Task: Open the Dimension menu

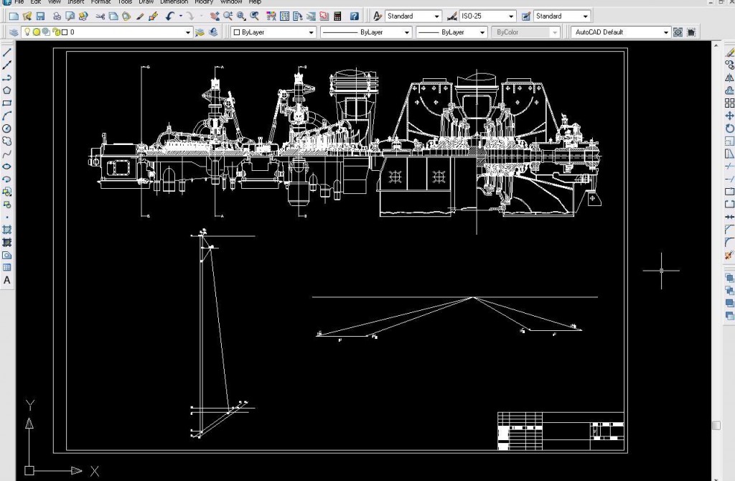Action: (174, 2)
